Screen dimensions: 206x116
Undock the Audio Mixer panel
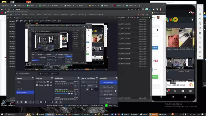tap(79, 78)
